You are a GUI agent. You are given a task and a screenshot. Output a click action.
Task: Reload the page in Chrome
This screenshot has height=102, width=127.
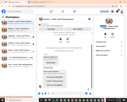tap(9, 6)
